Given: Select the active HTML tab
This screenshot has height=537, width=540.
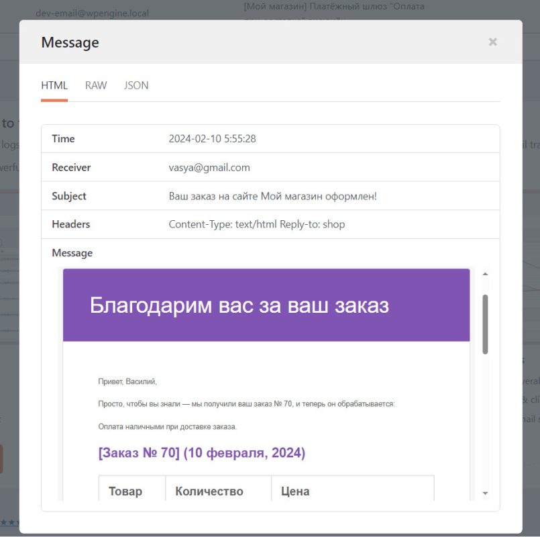Looking at the screenshot, I should tap(54, 85).
